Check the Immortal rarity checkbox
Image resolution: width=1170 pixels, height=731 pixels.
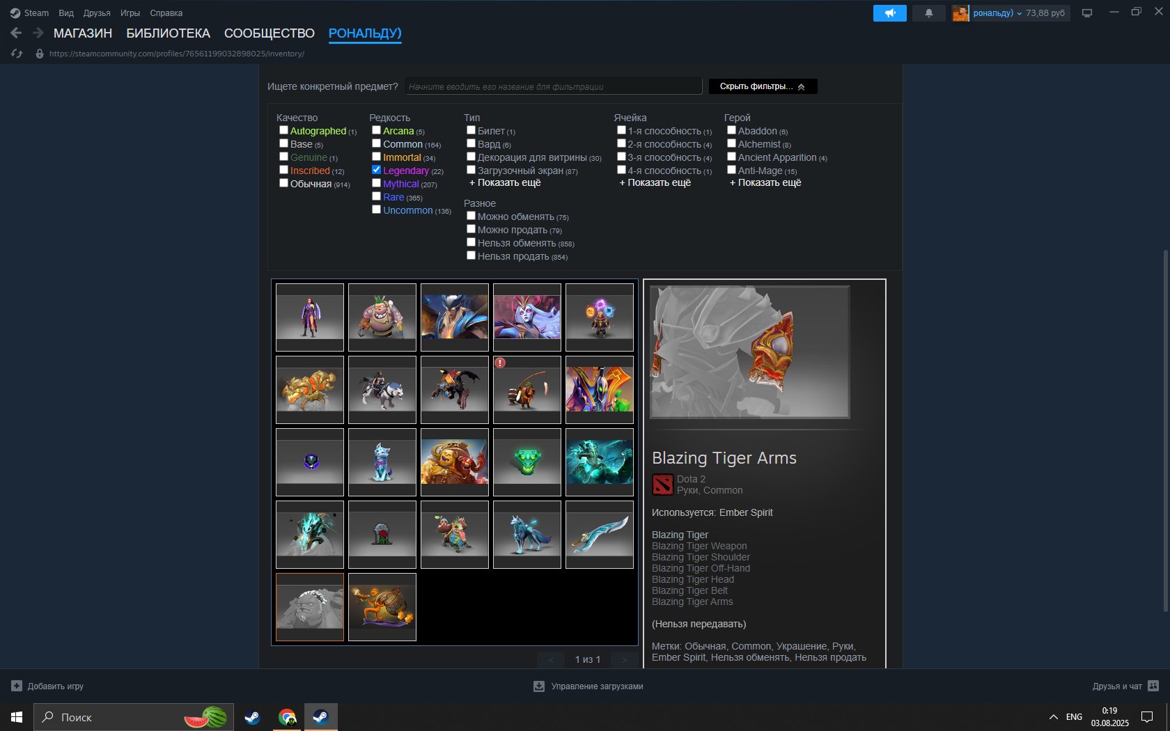click(376, 156)
